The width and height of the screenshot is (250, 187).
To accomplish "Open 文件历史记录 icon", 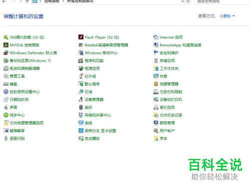I will coord(156,115).
